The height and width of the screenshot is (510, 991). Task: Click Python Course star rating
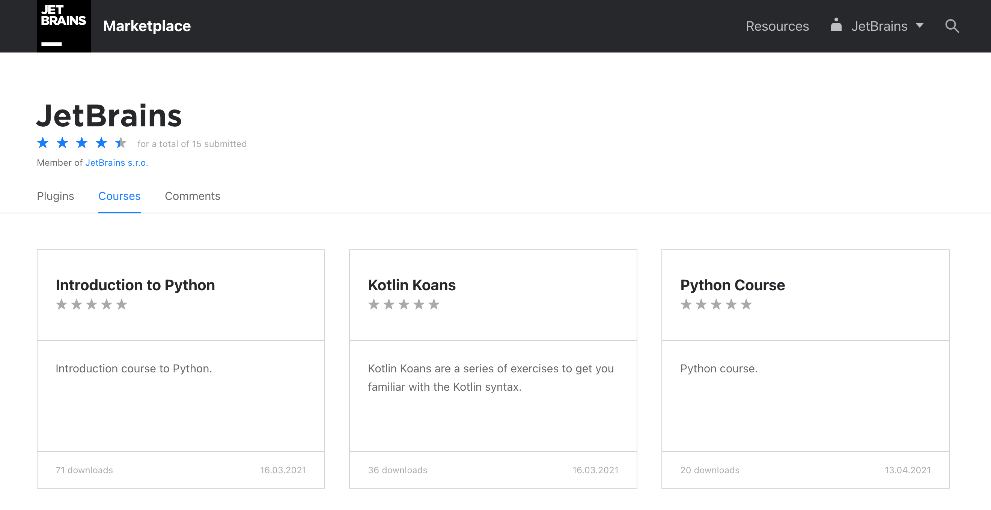pyautogui.click(x=715, y=304)
